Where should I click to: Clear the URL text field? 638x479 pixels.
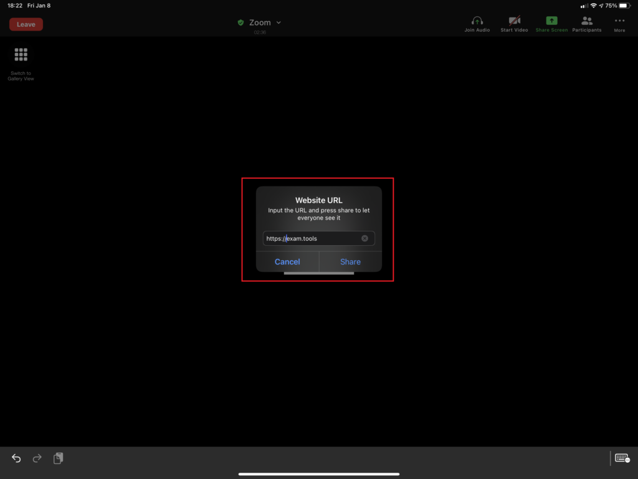[364, 238]
